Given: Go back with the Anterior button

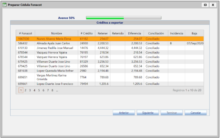Looking at the screenshot, I should [x=124, y=113].
